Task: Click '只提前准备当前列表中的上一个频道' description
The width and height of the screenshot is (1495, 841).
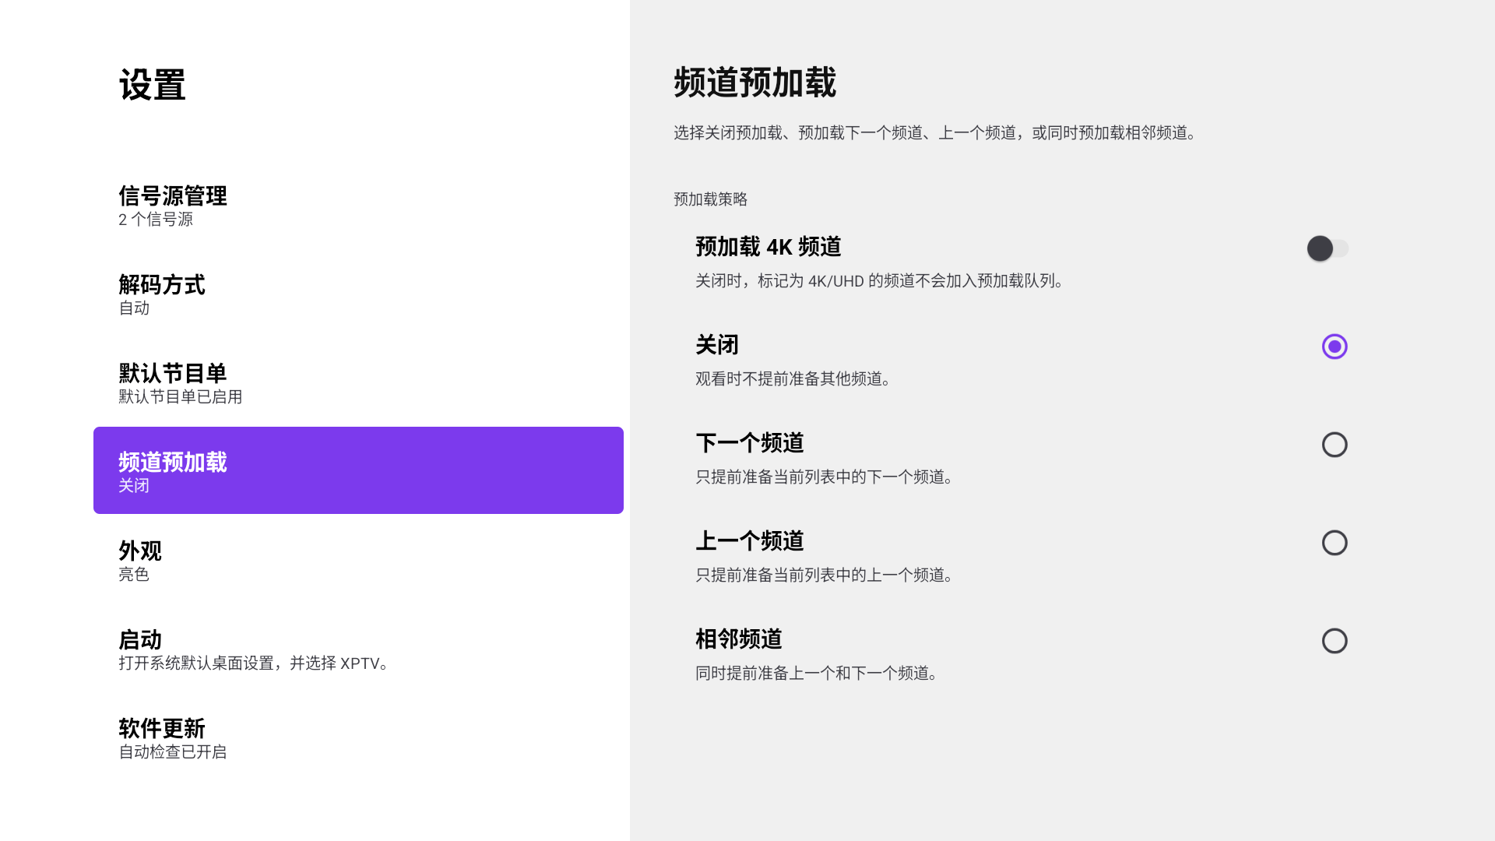Action: (825, 575)
